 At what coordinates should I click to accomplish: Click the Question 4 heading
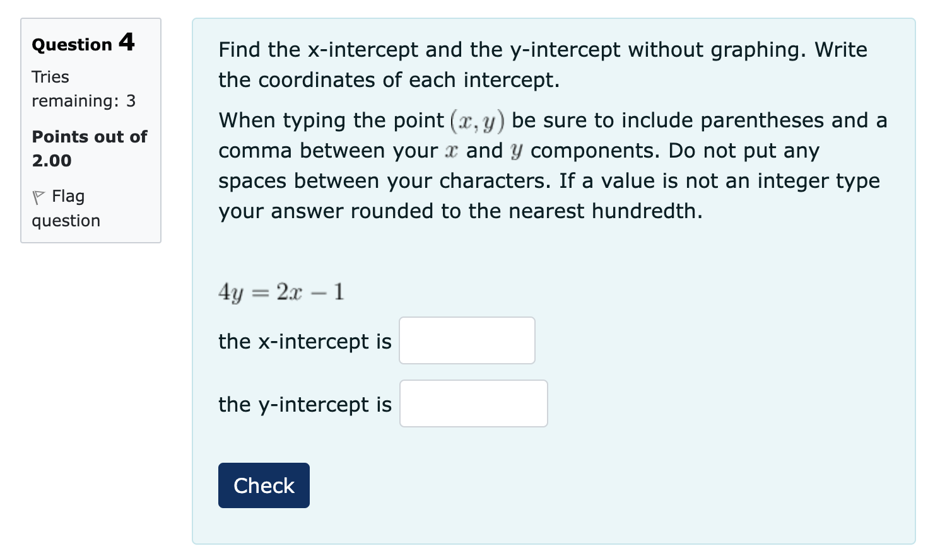click(x=83, y=43)
